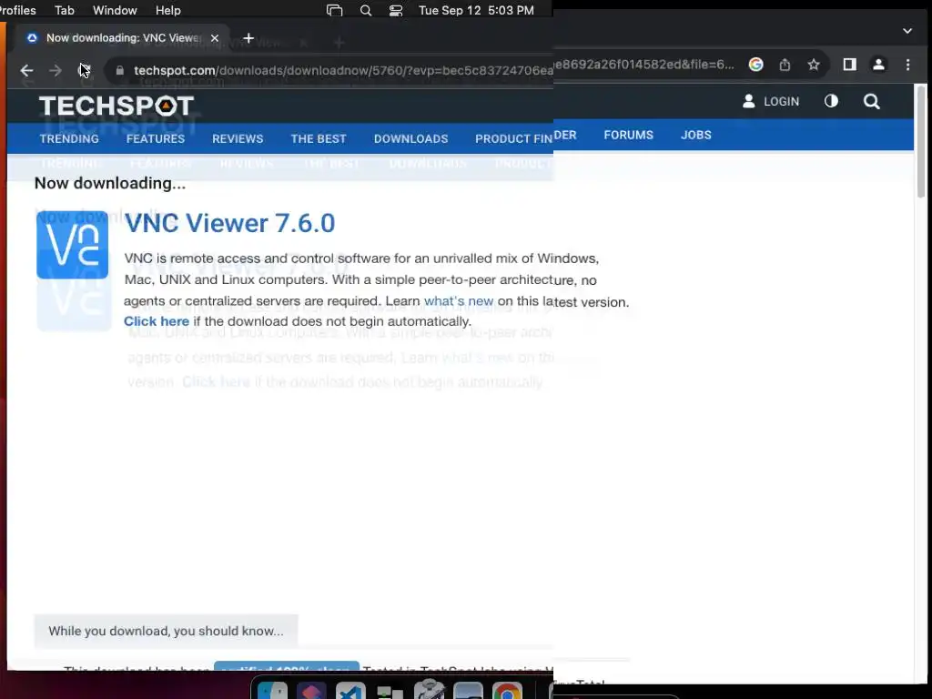This screenshot has height=699, width=932.
Task: Click While you download, you should know
Action: tap(166, 631)
